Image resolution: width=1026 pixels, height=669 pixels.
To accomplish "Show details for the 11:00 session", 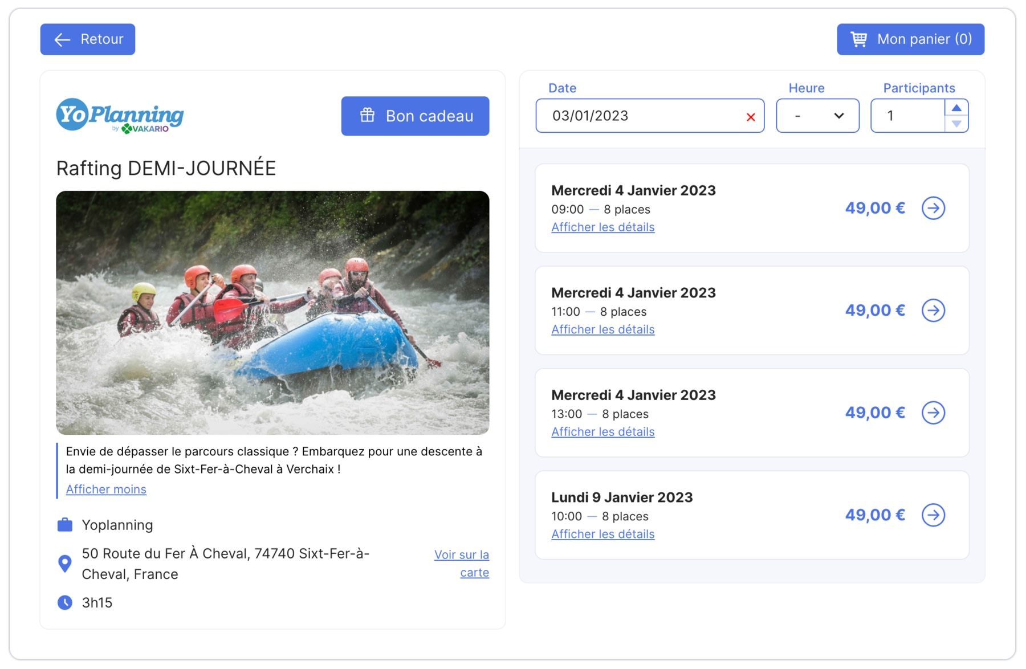I will coord(602,329).
